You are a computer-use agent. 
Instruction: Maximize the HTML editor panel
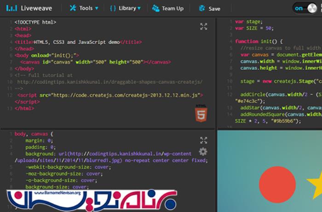point(204,27)
